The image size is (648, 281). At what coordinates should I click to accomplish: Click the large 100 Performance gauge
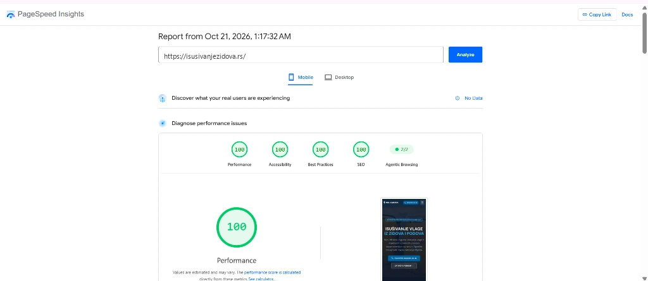[237, 227]
